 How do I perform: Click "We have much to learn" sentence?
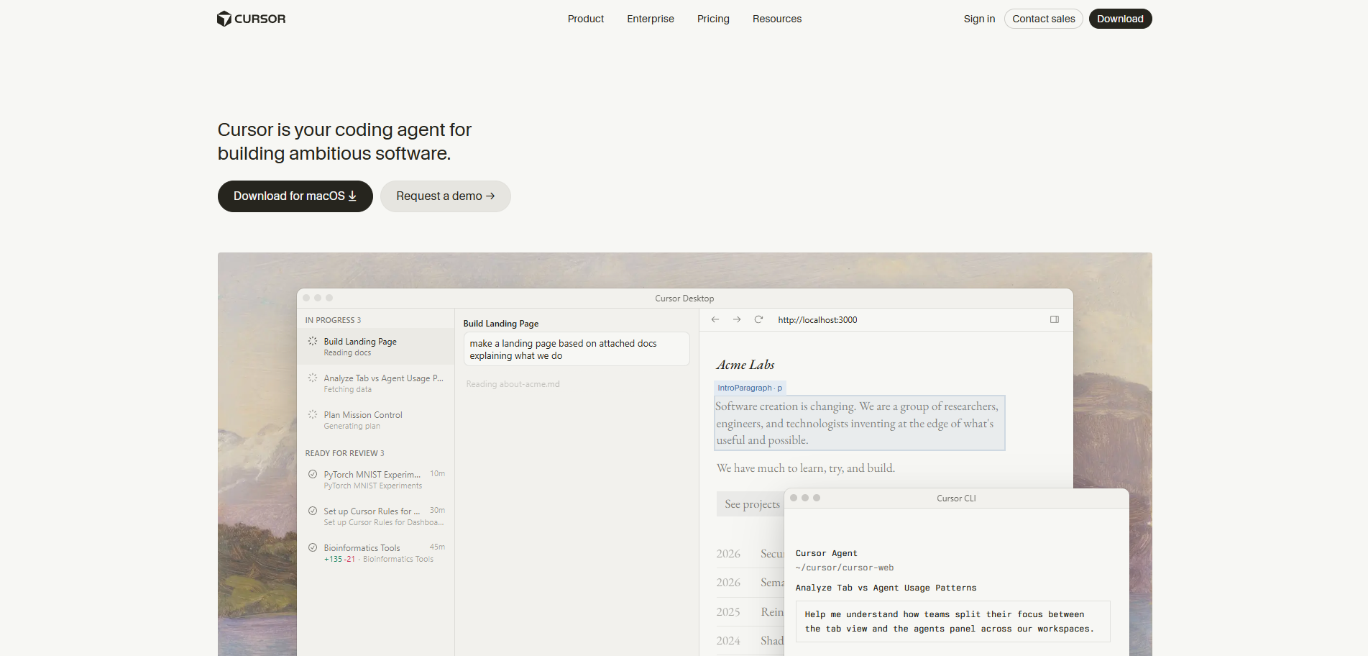point(805,468)
